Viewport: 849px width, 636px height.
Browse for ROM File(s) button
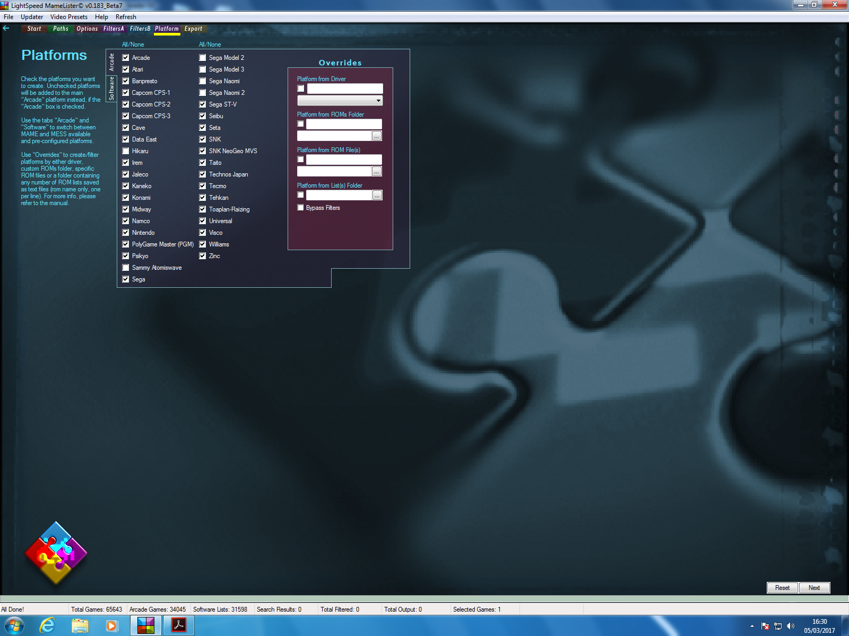pos(377,171)
